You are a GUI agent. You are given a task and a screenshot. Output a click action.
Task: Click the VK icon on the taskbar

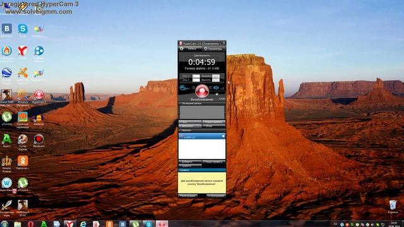click(x=122, y=224)
